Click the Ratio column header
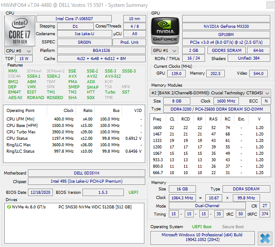Image resolution: width=275 pixels, height=247 pixels. tap(85, 111)
